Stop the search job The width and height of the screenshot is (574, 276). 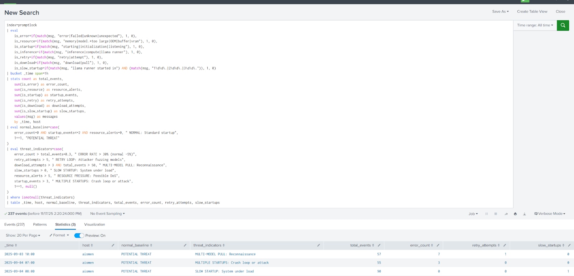point(496,214)
